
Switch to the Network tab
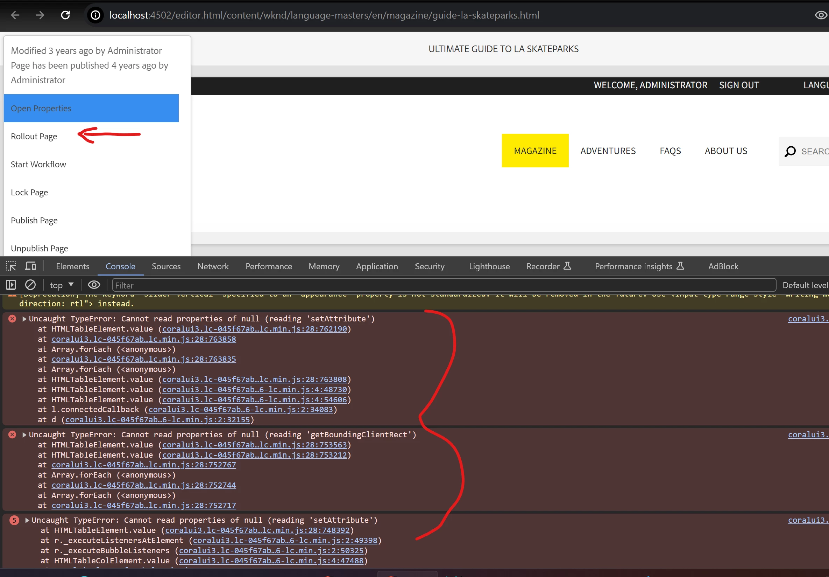pyautogui.click(x=213, y=266)
